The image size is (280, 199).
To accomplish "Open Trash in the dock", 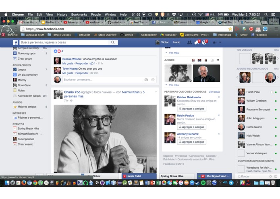I will pos(273,183).
